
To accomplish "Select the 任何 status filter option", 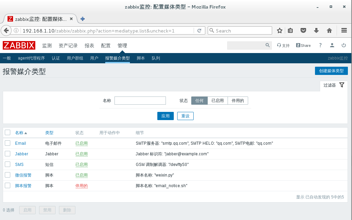I will 199,101.
